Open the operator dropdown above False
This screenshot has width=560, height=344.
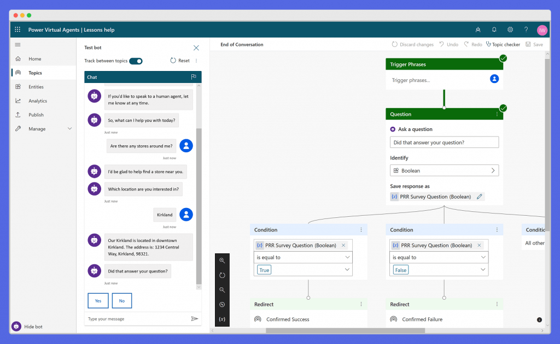[x=439, y=257]
